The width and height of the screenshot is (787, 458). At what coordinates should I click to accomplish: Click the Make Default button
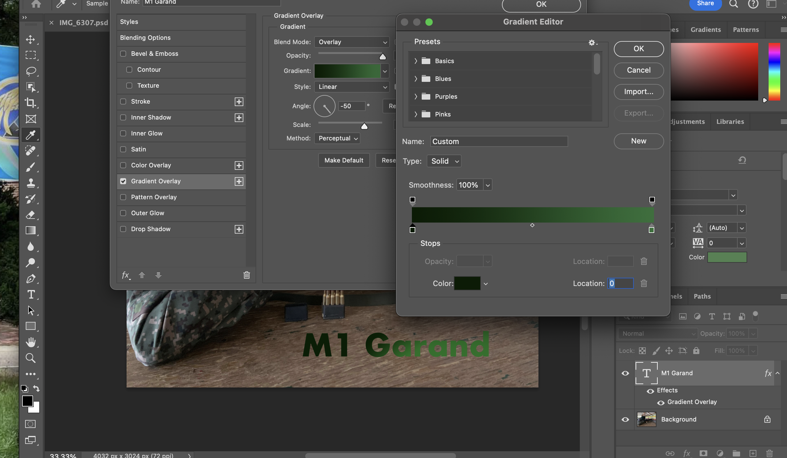pyautogui.click(x=344, y=160)
